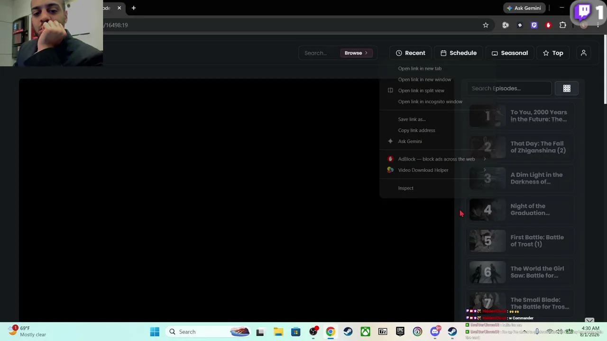This screenshot has height=341, width=607.
Task: Switch to Google Chrome in the taskbar
Action: tap(331, 332)
